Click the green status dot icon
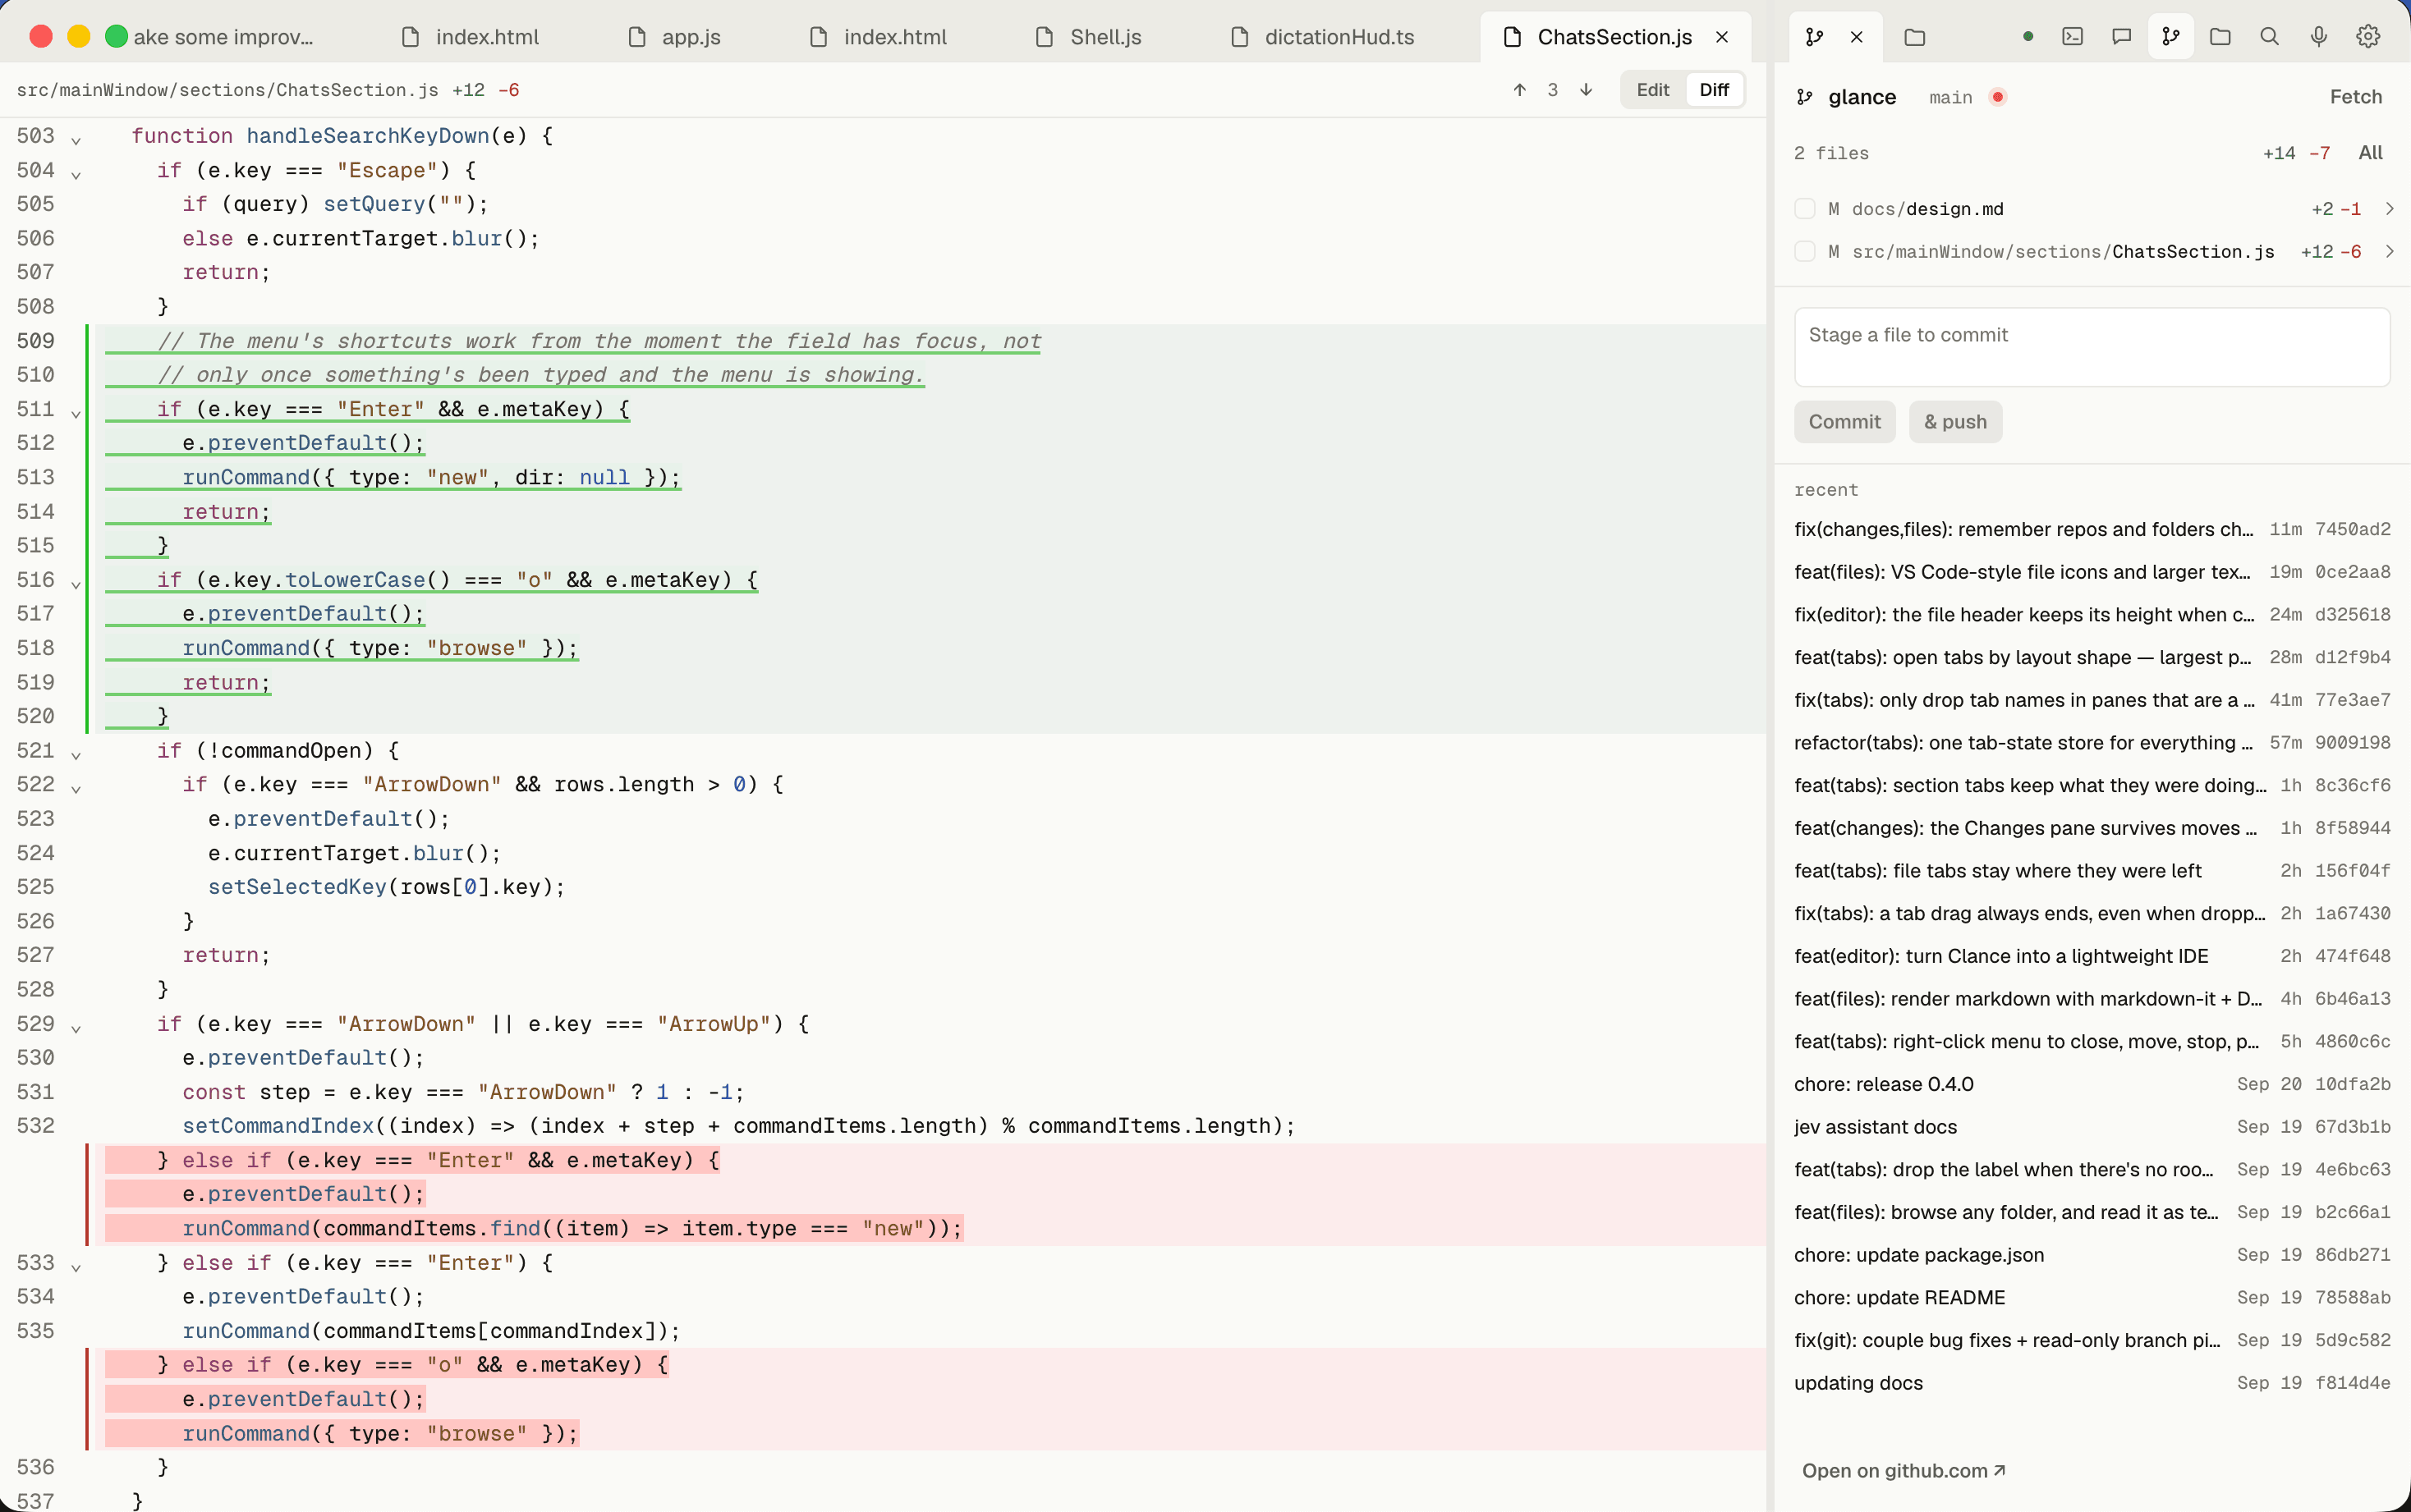 (2028, 37)
